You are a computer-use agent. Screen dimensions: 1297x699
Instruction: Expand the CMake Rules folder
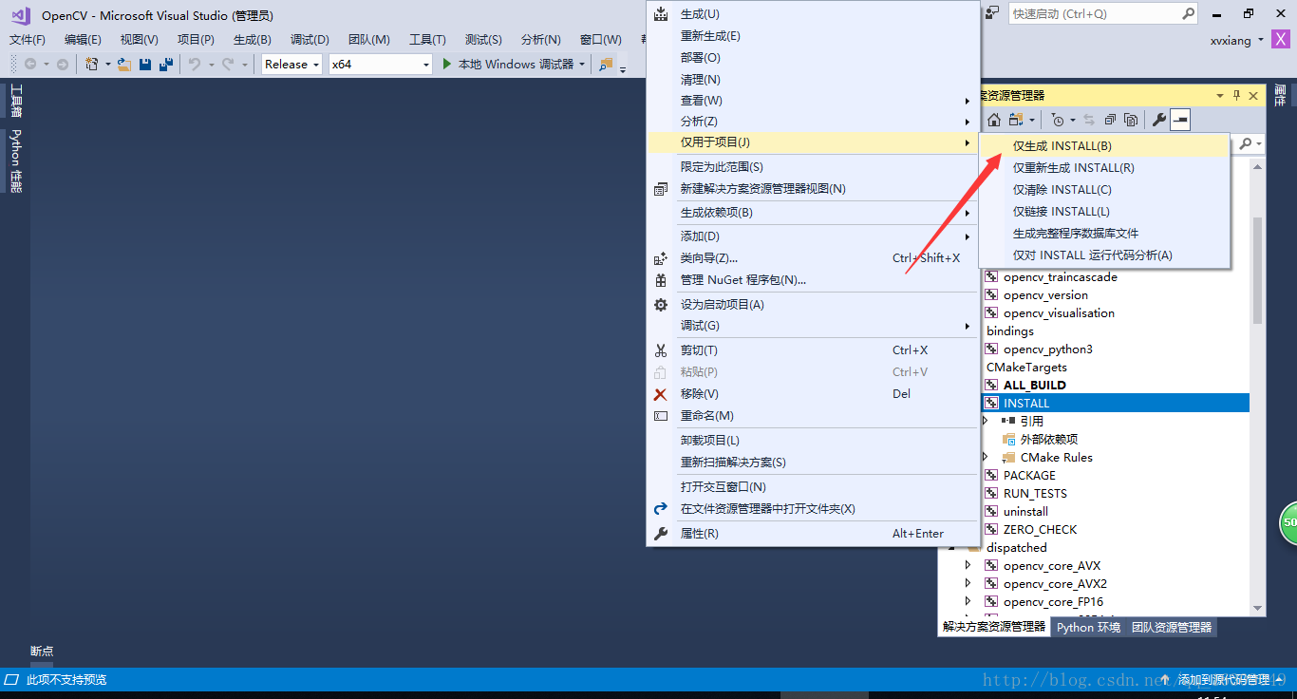(x=985, y=457)
